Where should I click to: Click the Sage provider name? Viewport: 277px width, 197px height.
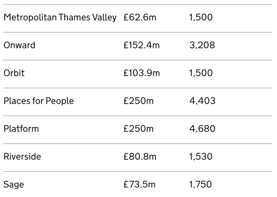point(14,184)
